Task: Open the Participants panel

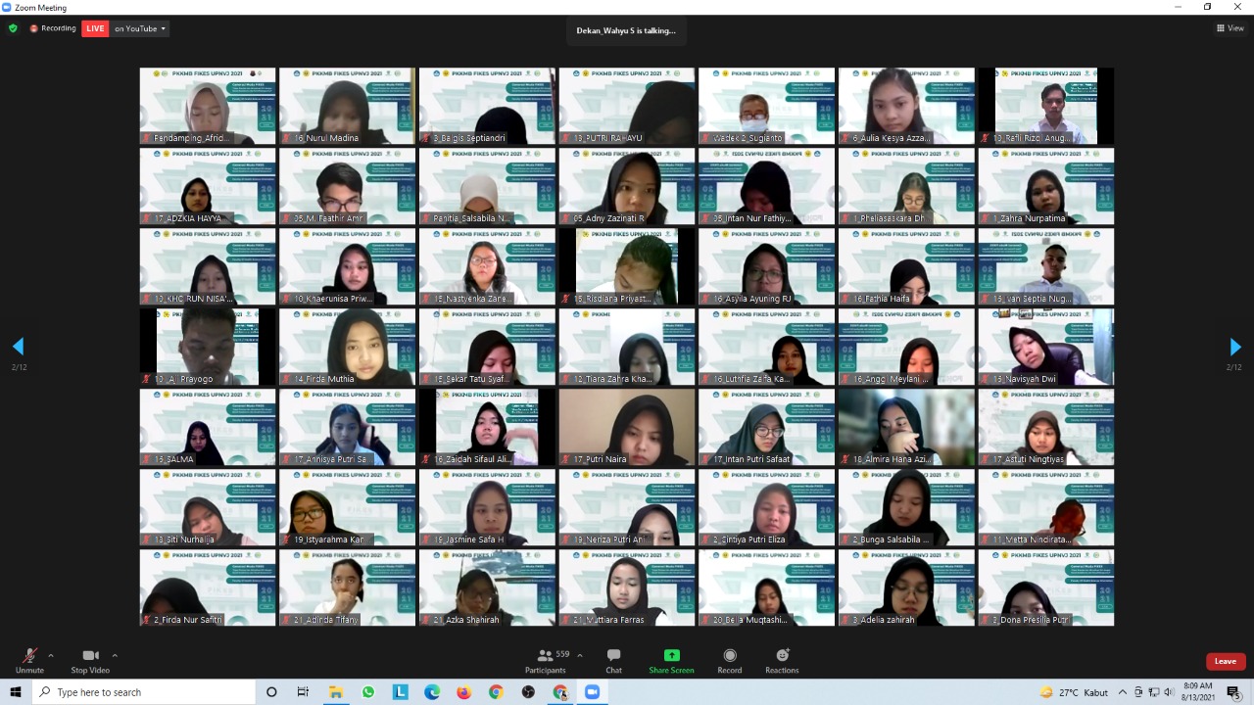Action: coord(545,659)
